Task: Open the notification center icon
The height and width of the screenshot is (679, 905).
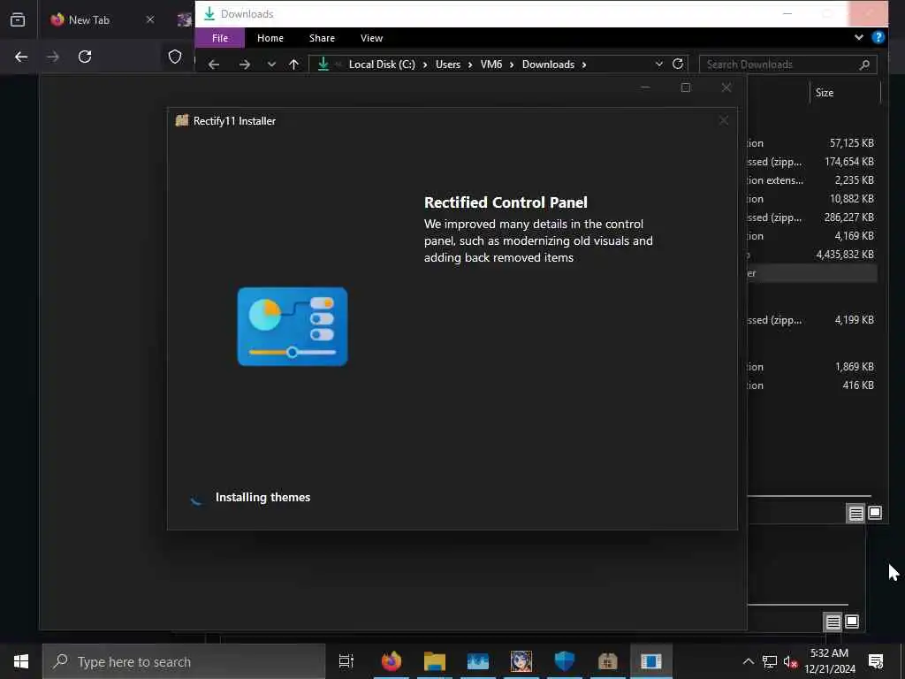Action: click(x=876, y=661)
